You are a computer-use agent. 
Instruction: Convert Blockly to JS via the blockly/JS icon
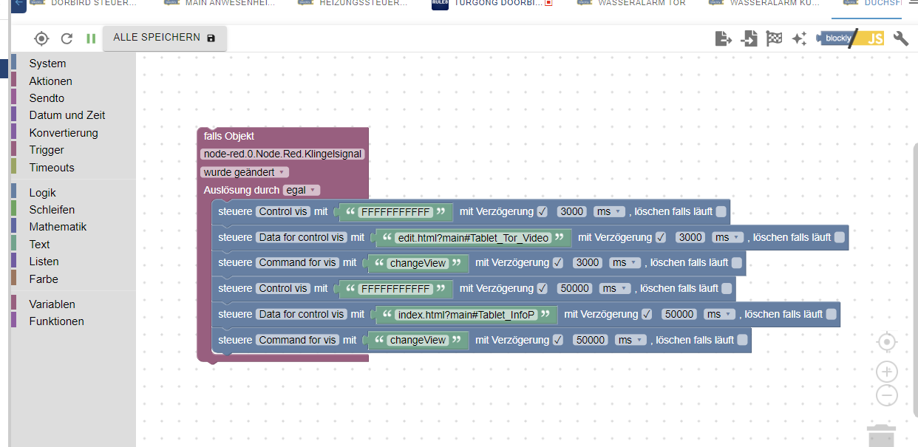click(850, 39)
